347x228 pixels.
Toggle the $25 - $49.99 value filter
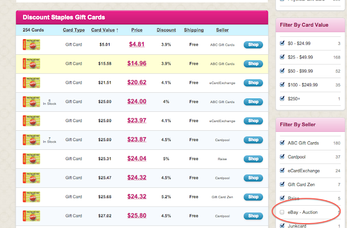click(282, 57)
